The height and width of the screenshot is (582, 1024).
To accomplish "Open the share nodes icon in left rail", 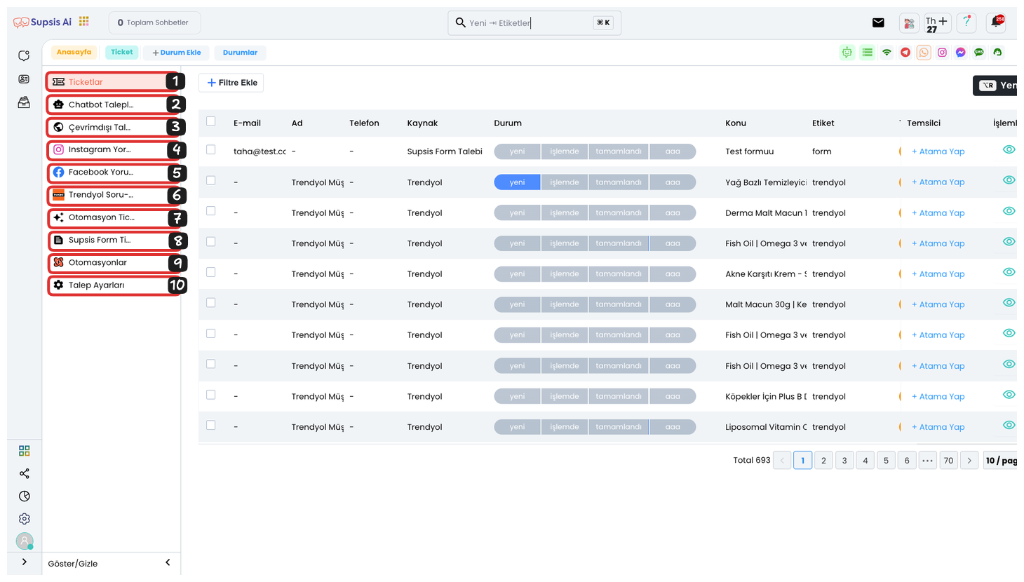I will tap(24, 474).
